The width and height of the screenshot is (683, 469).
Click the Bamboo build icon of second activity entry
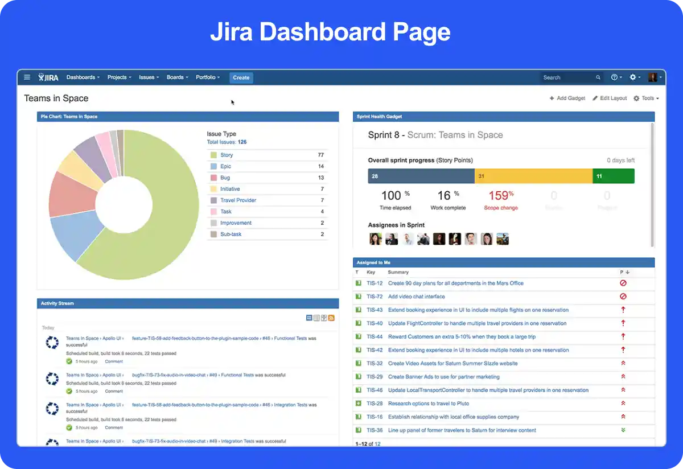coord(52,379)
